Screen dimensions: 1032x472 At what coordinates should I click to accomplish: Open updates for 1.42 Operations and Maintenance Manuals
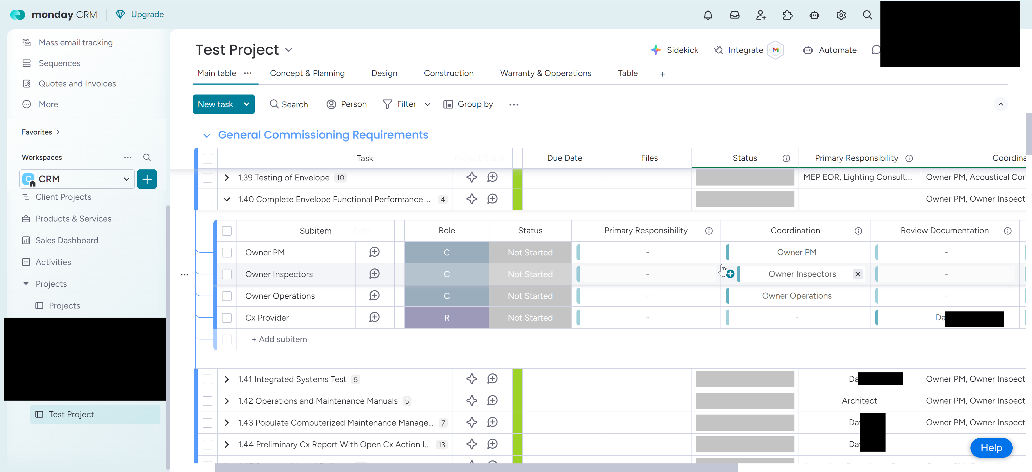tap(492, 400)
